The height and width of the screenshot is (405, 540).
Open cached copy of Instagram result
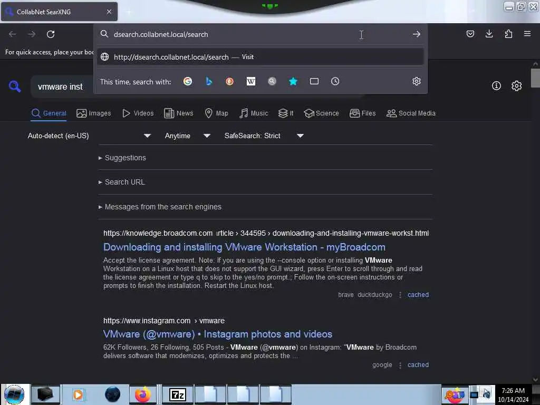click(x=418, y=365)
